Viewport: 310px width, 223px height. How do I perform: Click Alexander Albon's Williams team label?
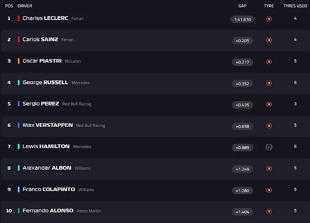(x=82, y=169)
